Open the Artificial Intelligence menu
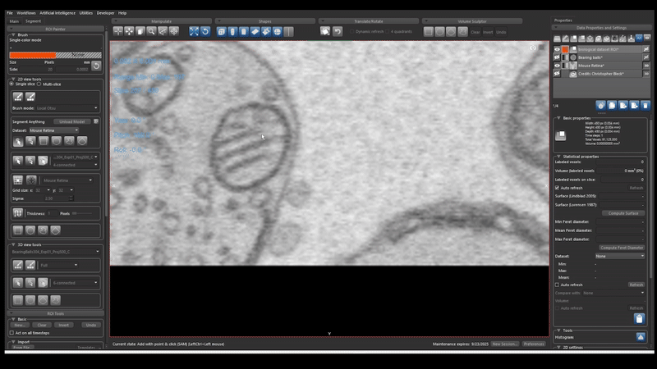This screenshot has height=369, width=657. (57, 13)
